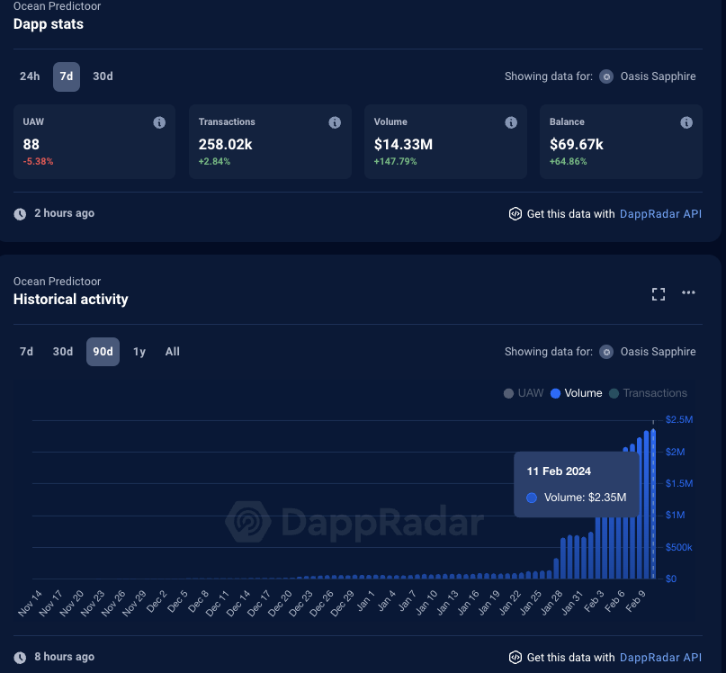The height and width of the screenshot is (673, 726).
Task: Click the Dapp stats heading
Action: tap(49, 24)
